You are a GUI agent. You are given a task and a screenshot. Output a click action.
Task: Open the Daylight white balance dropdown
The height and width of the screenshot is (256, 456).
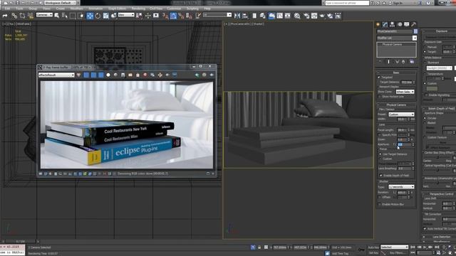tap(439, 68)
